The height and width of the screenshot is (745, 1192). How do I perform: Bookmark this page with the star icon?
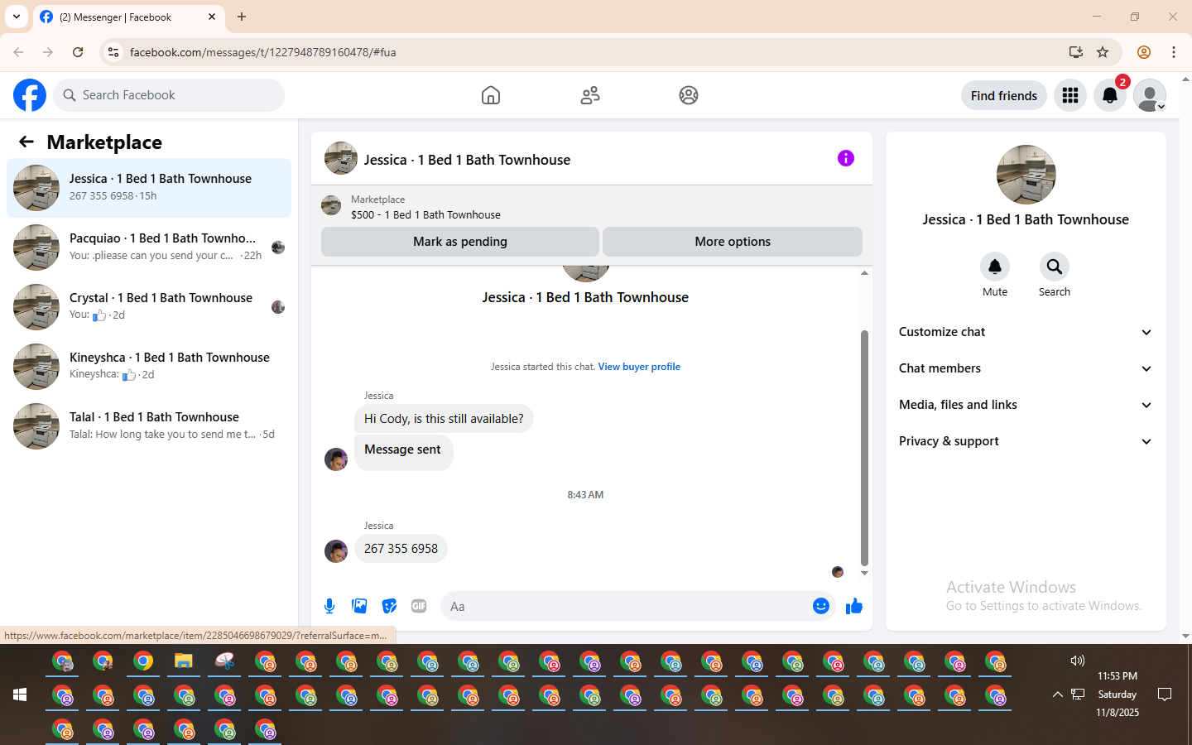pyautogui.click(x=1103, y=52)
